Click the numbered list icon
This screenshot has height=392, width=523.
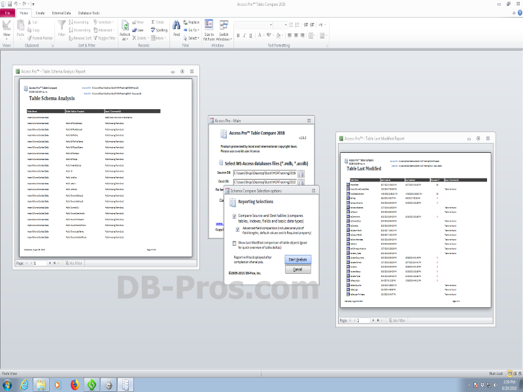(x=297, y=25)
